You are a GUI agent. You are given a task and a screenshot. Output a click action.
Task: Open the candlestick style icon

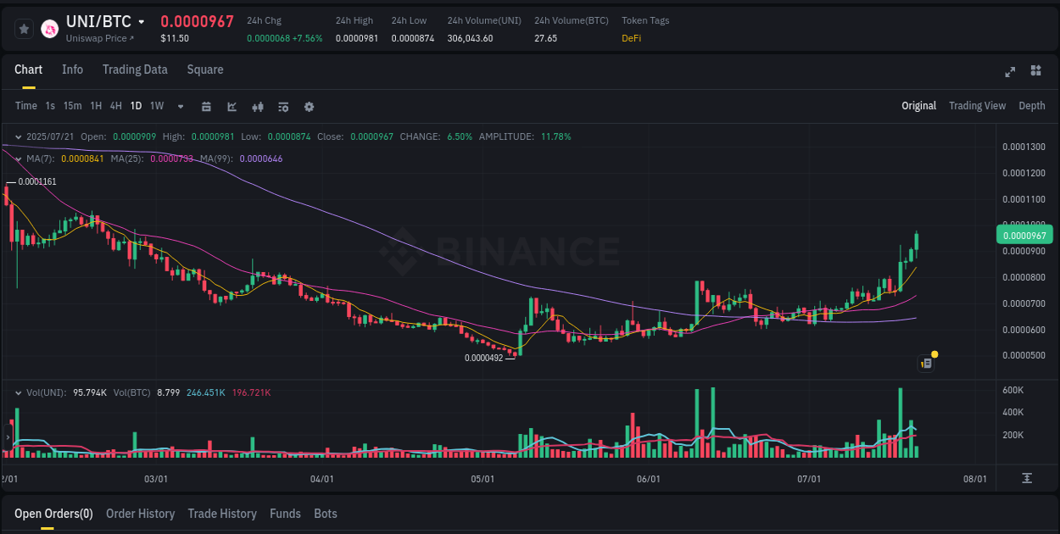258,106
